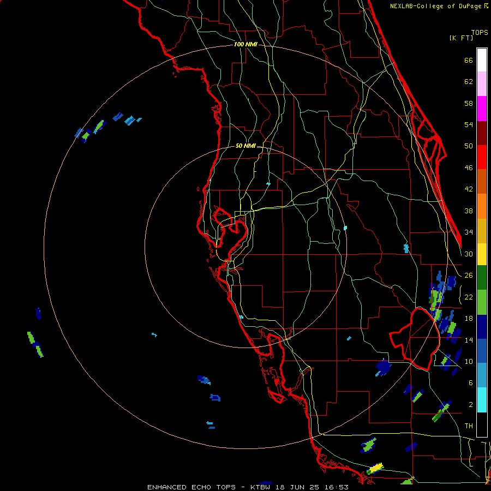Click the "KTBW" radar site identifier
491x491 pixels.
point(260,487)
